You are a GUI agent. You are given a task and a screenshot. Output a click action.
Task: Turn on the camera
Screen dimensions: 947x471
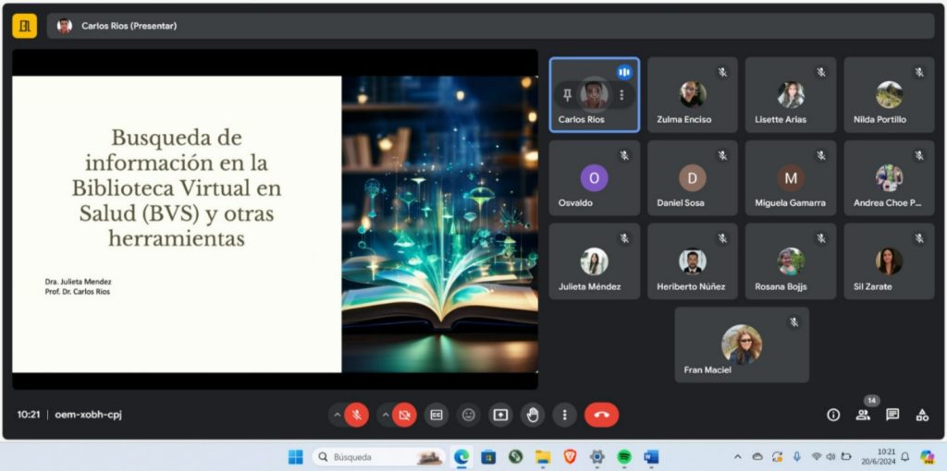[x=404, y=415]
